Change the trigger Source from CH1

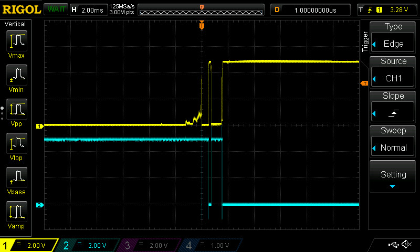pos(393,72)
